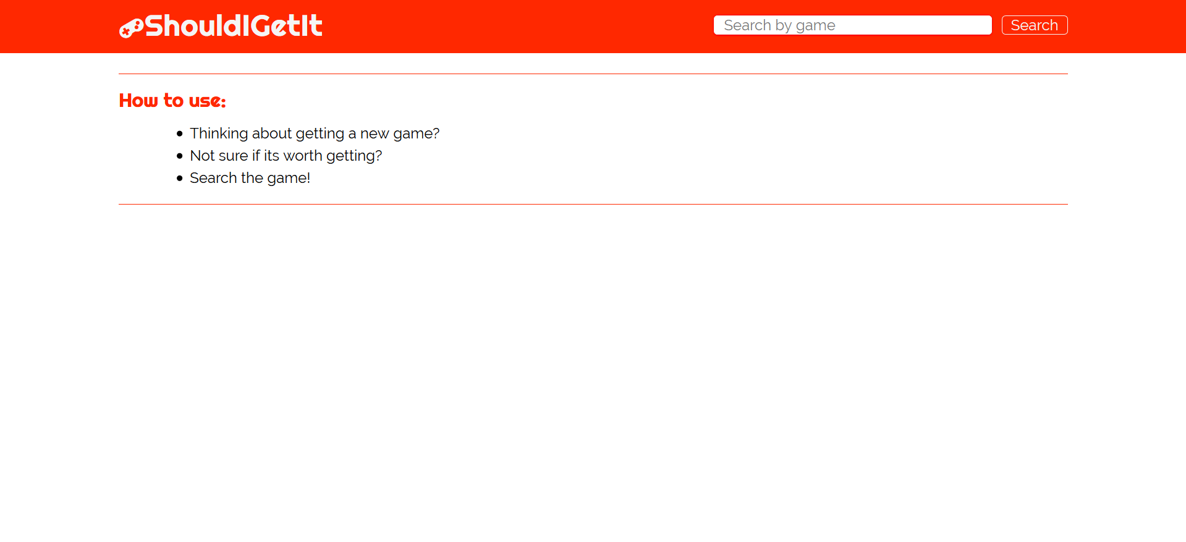This screenshot has height=542, width=1186.
Task: Focus the Search by game input field
Action: [x=852, y=25]
